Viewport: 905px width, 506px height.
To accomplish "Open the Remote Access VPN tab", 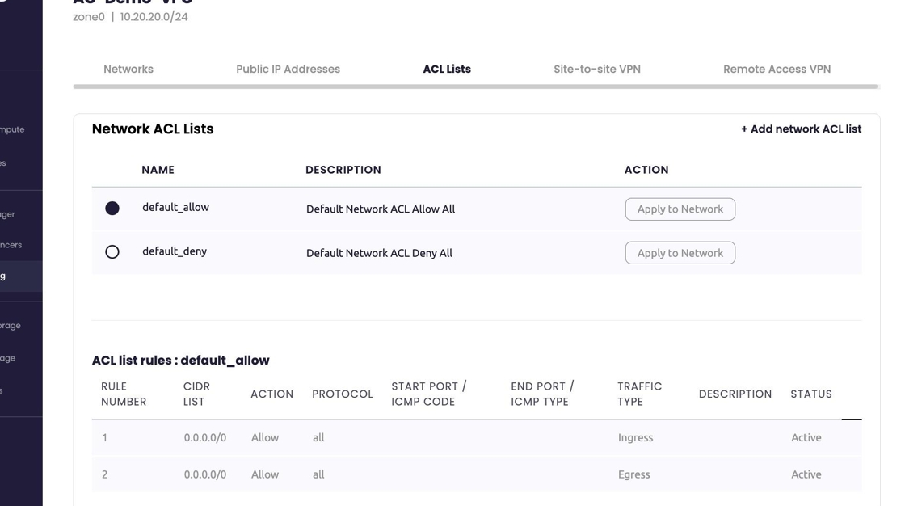I will [777, 70].
